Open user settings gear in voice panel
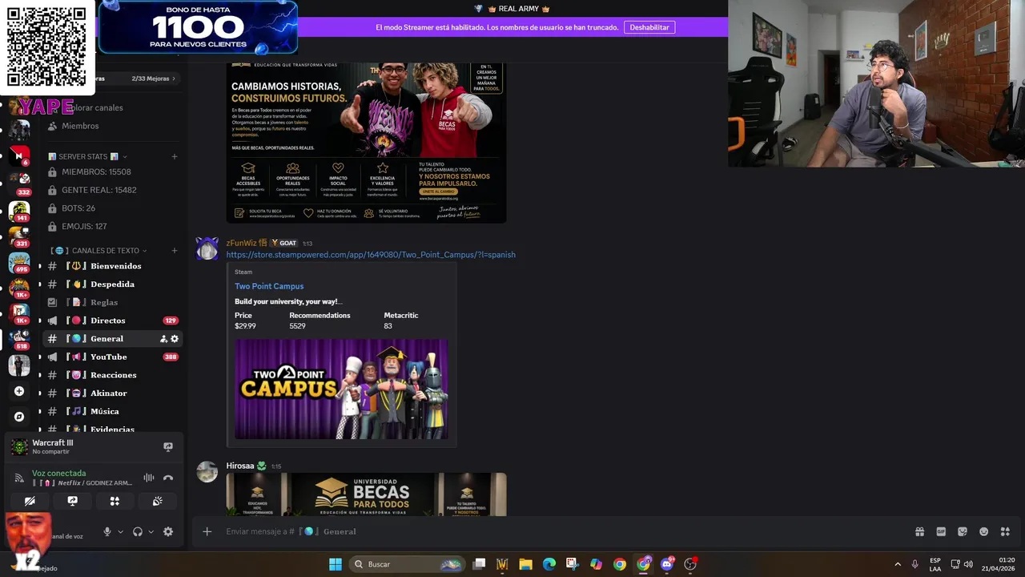Screen dimensions: 1025x577 click(167, 531)
